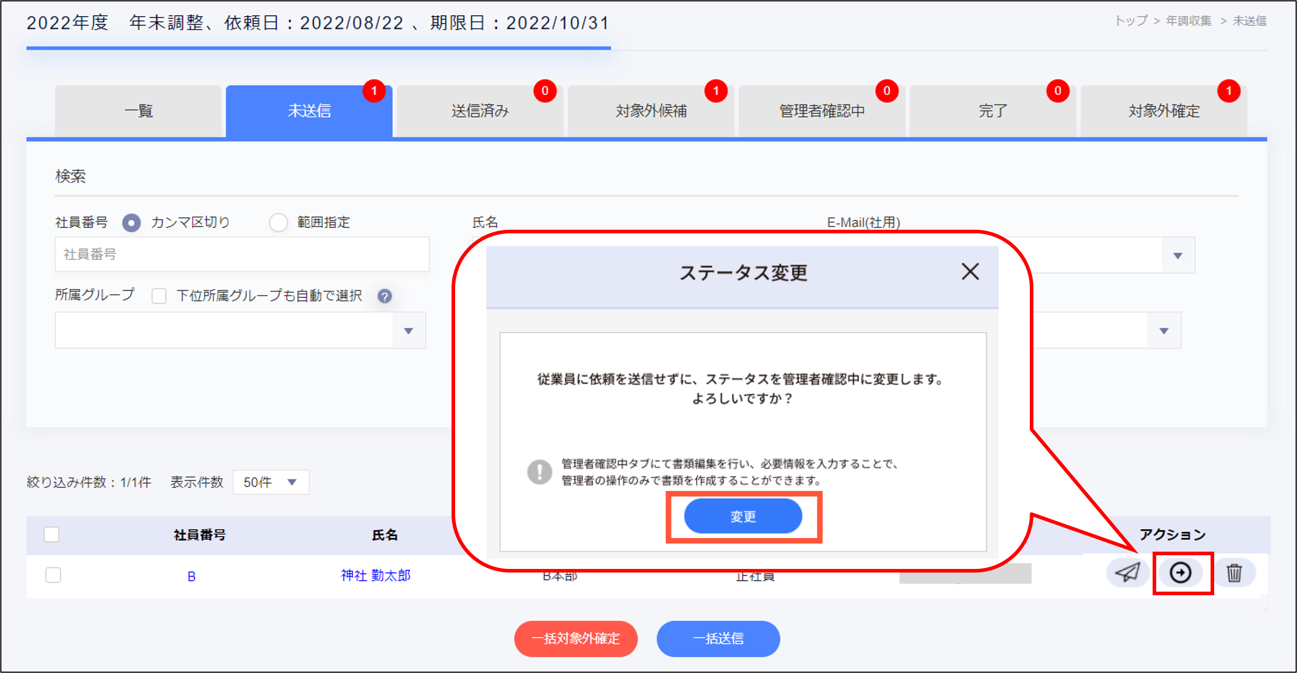Click the 社員番号 input field
The height and width of the screenshot is (673, 1297).
pyautogui.click(x=242, y=255)
